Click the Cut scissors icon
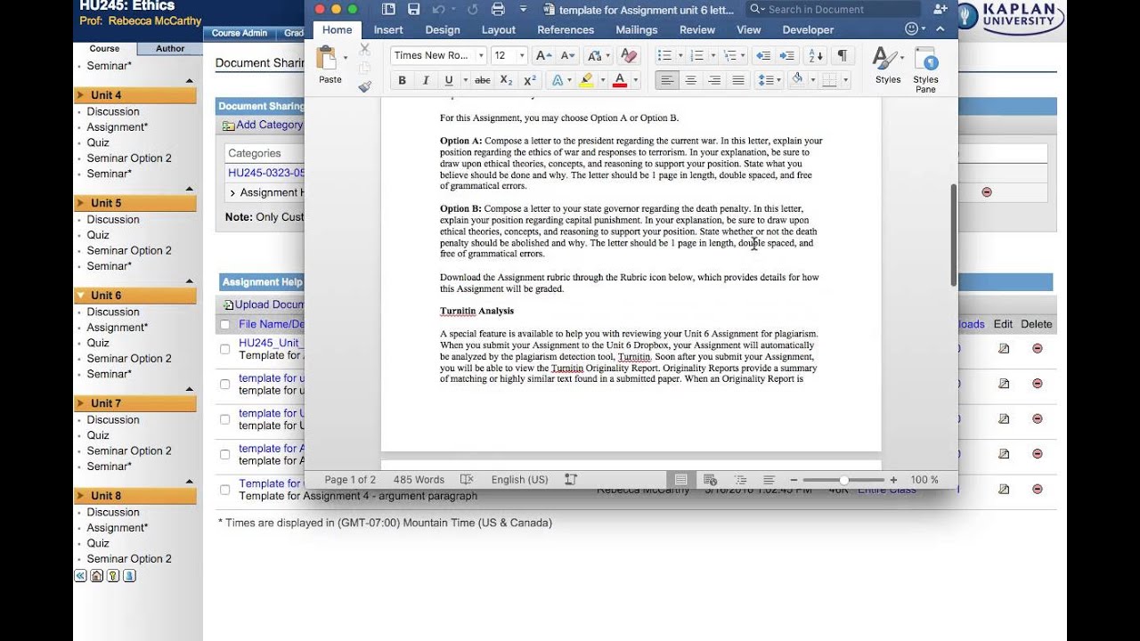1140x641 pixels. click(x=364, y=50)
